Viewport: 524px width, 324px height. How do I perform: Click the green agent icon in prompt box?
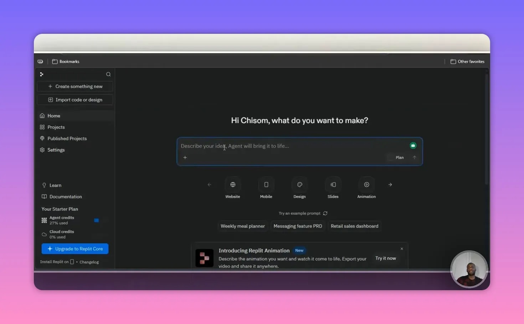(413, 145)
